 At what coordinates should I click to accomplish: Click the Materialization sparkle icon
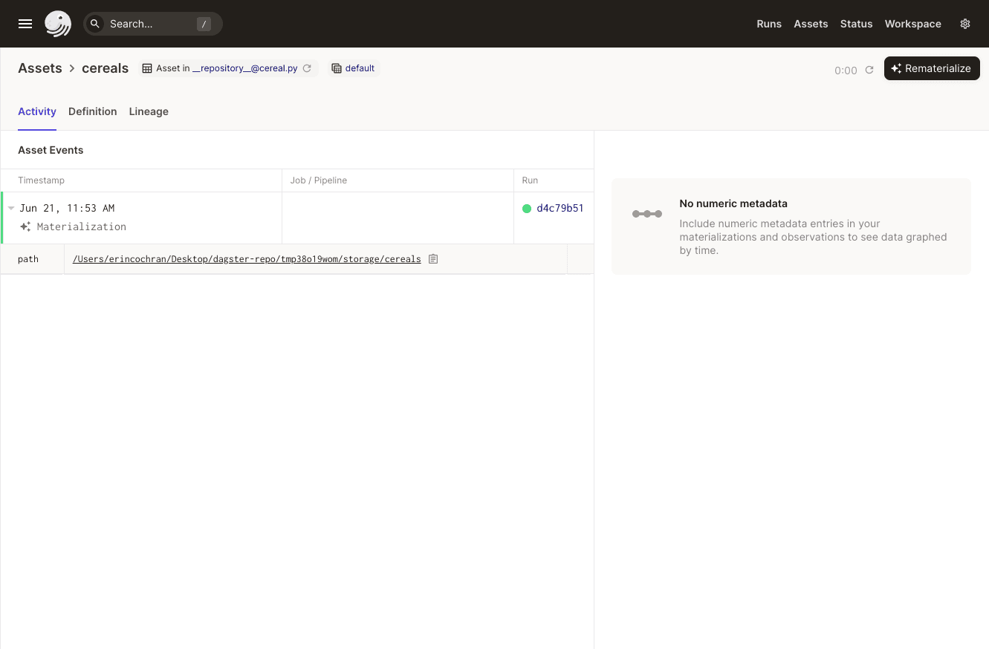pos(25,227)
